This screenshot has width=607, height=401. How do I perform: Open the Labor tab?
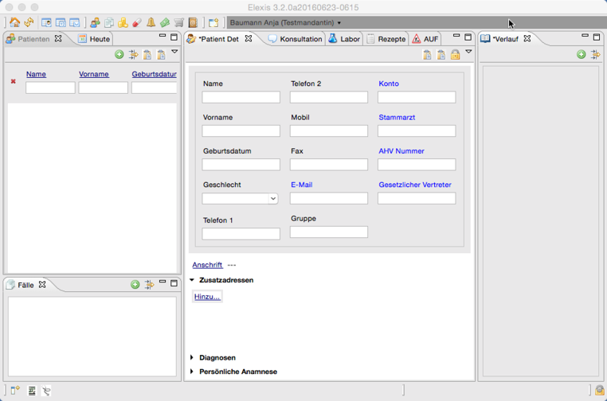(x=345, y=39)
